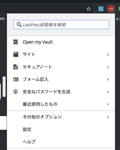
Task: Click the password generator lock icon
Action: pyautogui.click(x=16, y=92)
